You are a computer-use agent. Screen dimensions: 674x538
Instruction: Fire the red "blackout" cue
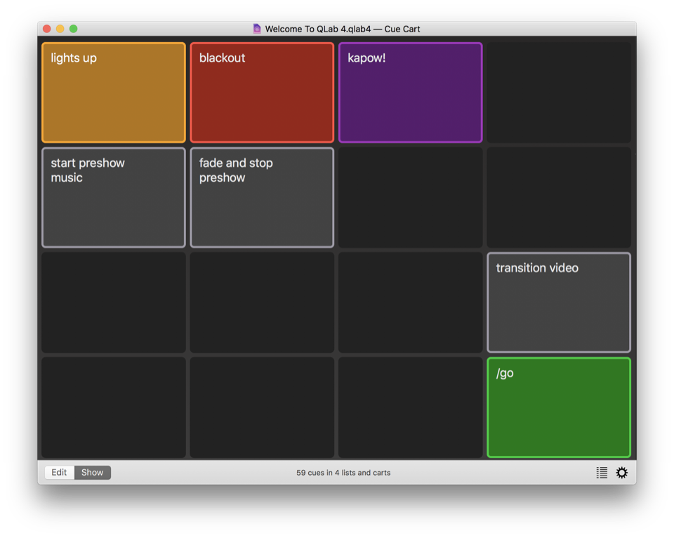pyautogui.click(x=262, y=93)
